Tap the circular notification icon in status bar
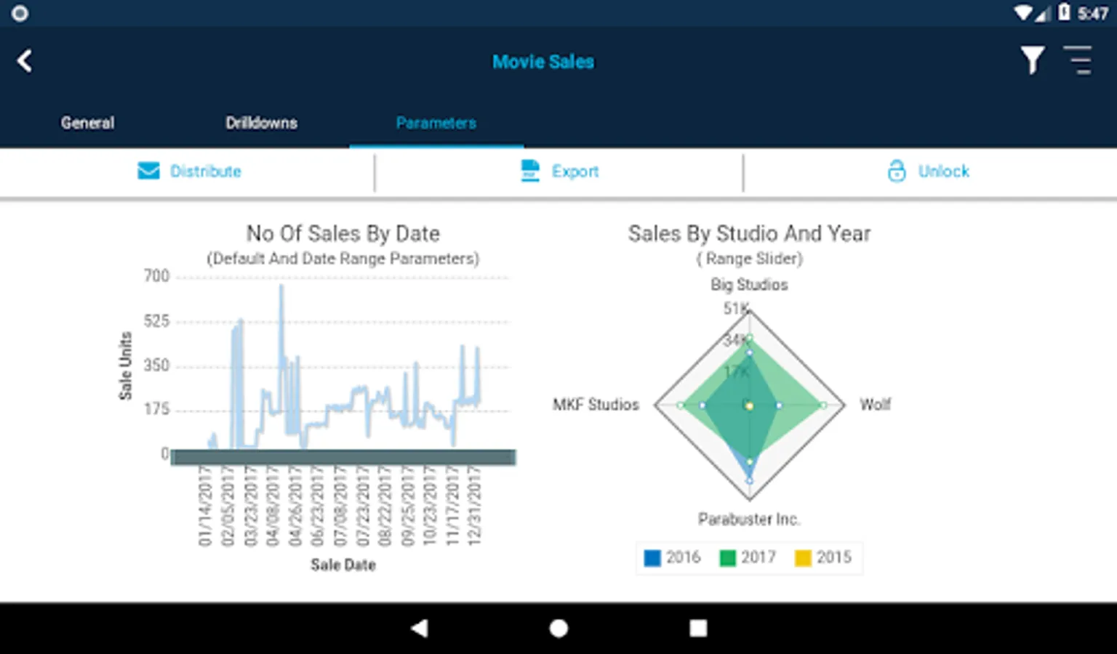Screen dimensions: 1117x654 pos(20,13)
